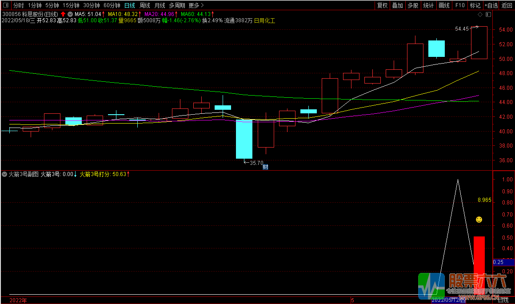This screenshot has width=515, height=304.
Task: Click the 量9665 volume value
Action: coord(128,20)
